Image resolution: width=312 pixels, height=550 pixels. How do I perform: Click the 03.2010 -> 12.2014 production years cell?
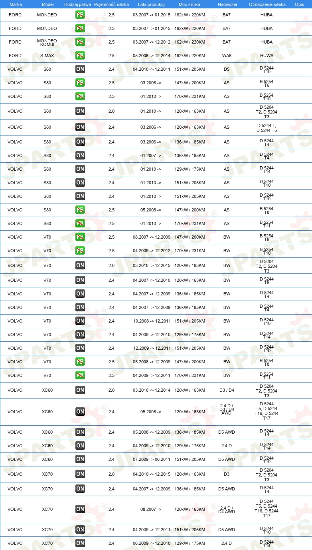(152, 390)
